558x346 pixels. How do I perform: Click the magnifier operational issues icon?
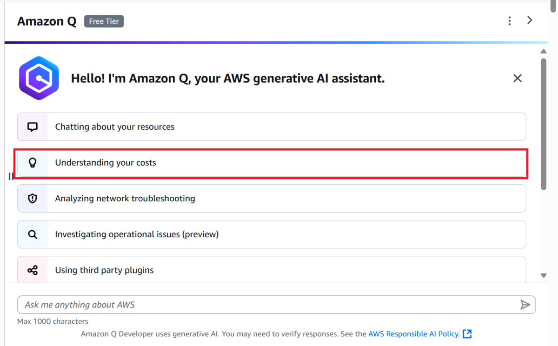(x=33, y=234)
